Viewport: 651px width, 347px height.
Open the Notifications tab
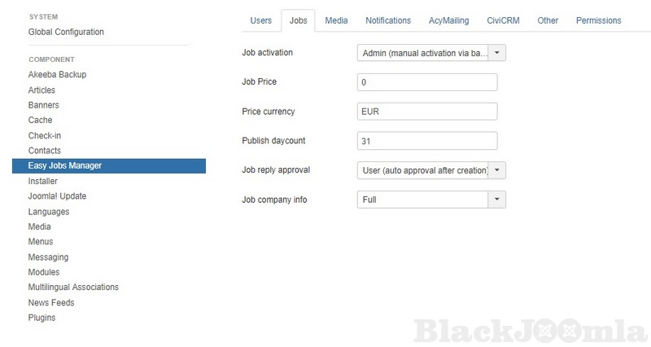coord(388,20)
